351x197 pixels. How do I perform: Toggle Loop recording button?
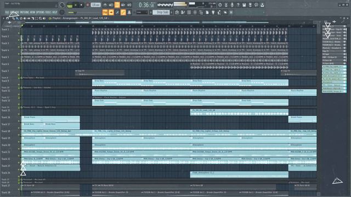[129, 5]
